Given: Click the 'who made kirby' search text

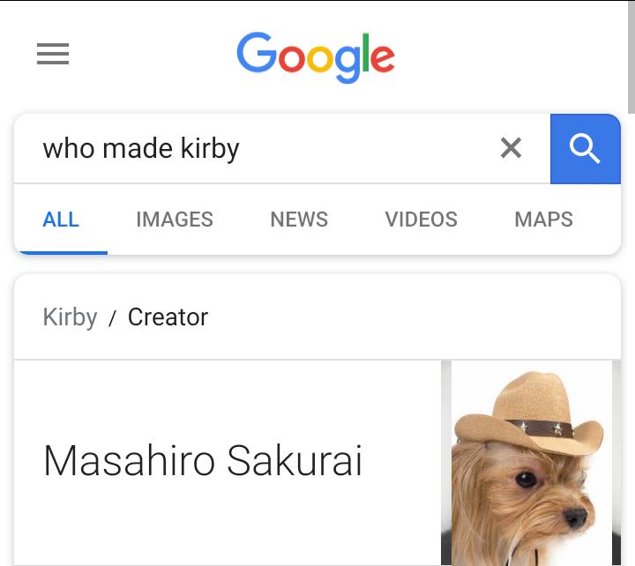Looking at the screenshot, I should pyautogui.click(x=141, y=148).
